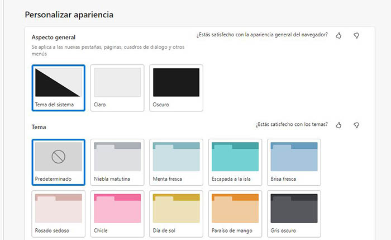Select the Predeterminado theme
Screen dimensions: 391x240
(58, 162)
